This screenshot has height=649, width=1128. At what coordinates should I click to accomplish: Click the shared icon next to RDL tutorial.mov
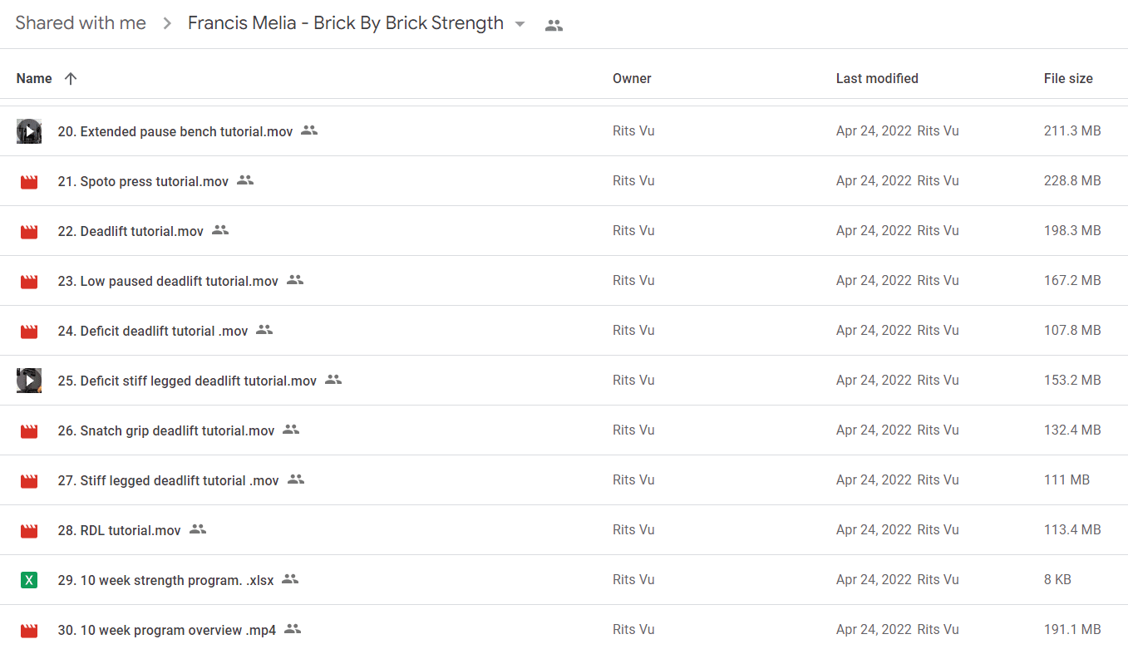click(198, 529)
